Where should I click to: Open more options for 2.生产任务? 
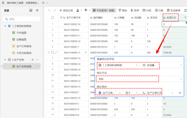tap(37, 60)
